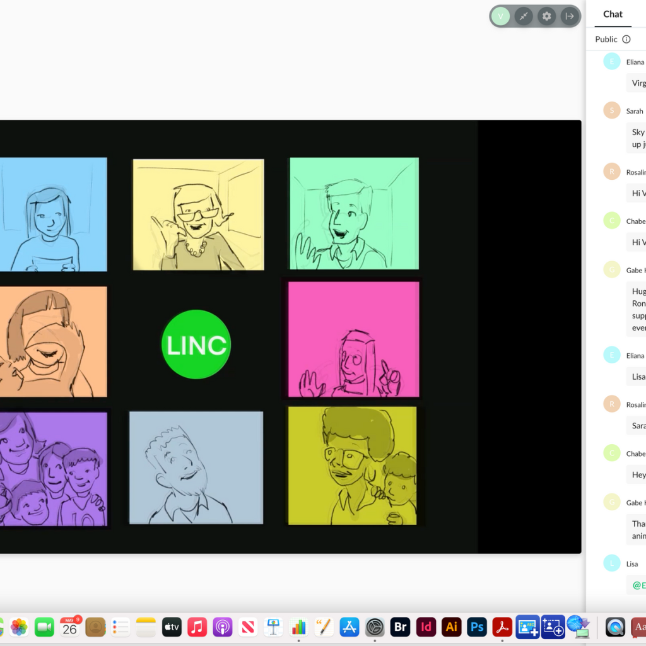Click the green V user avatar button
Screen dimensions: 646x646
[500, 16]
